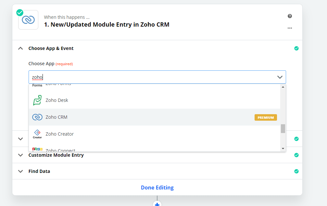Viewport: 327px width, 206px height.
Task: Click the green check on the row above Customize Module Entry
Action: (296, 139)
